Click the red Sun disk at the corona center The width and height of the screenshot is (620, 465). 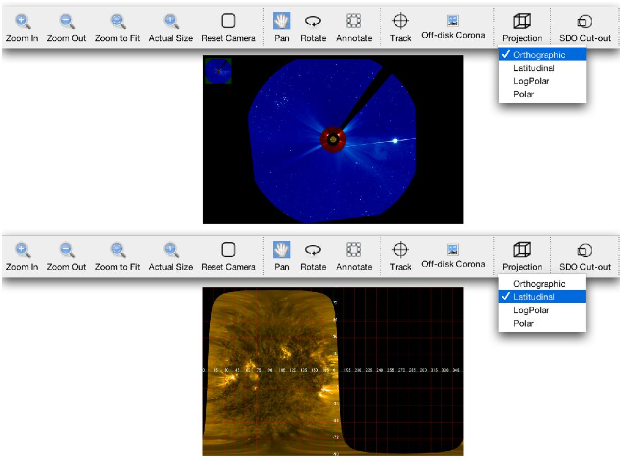333,139
